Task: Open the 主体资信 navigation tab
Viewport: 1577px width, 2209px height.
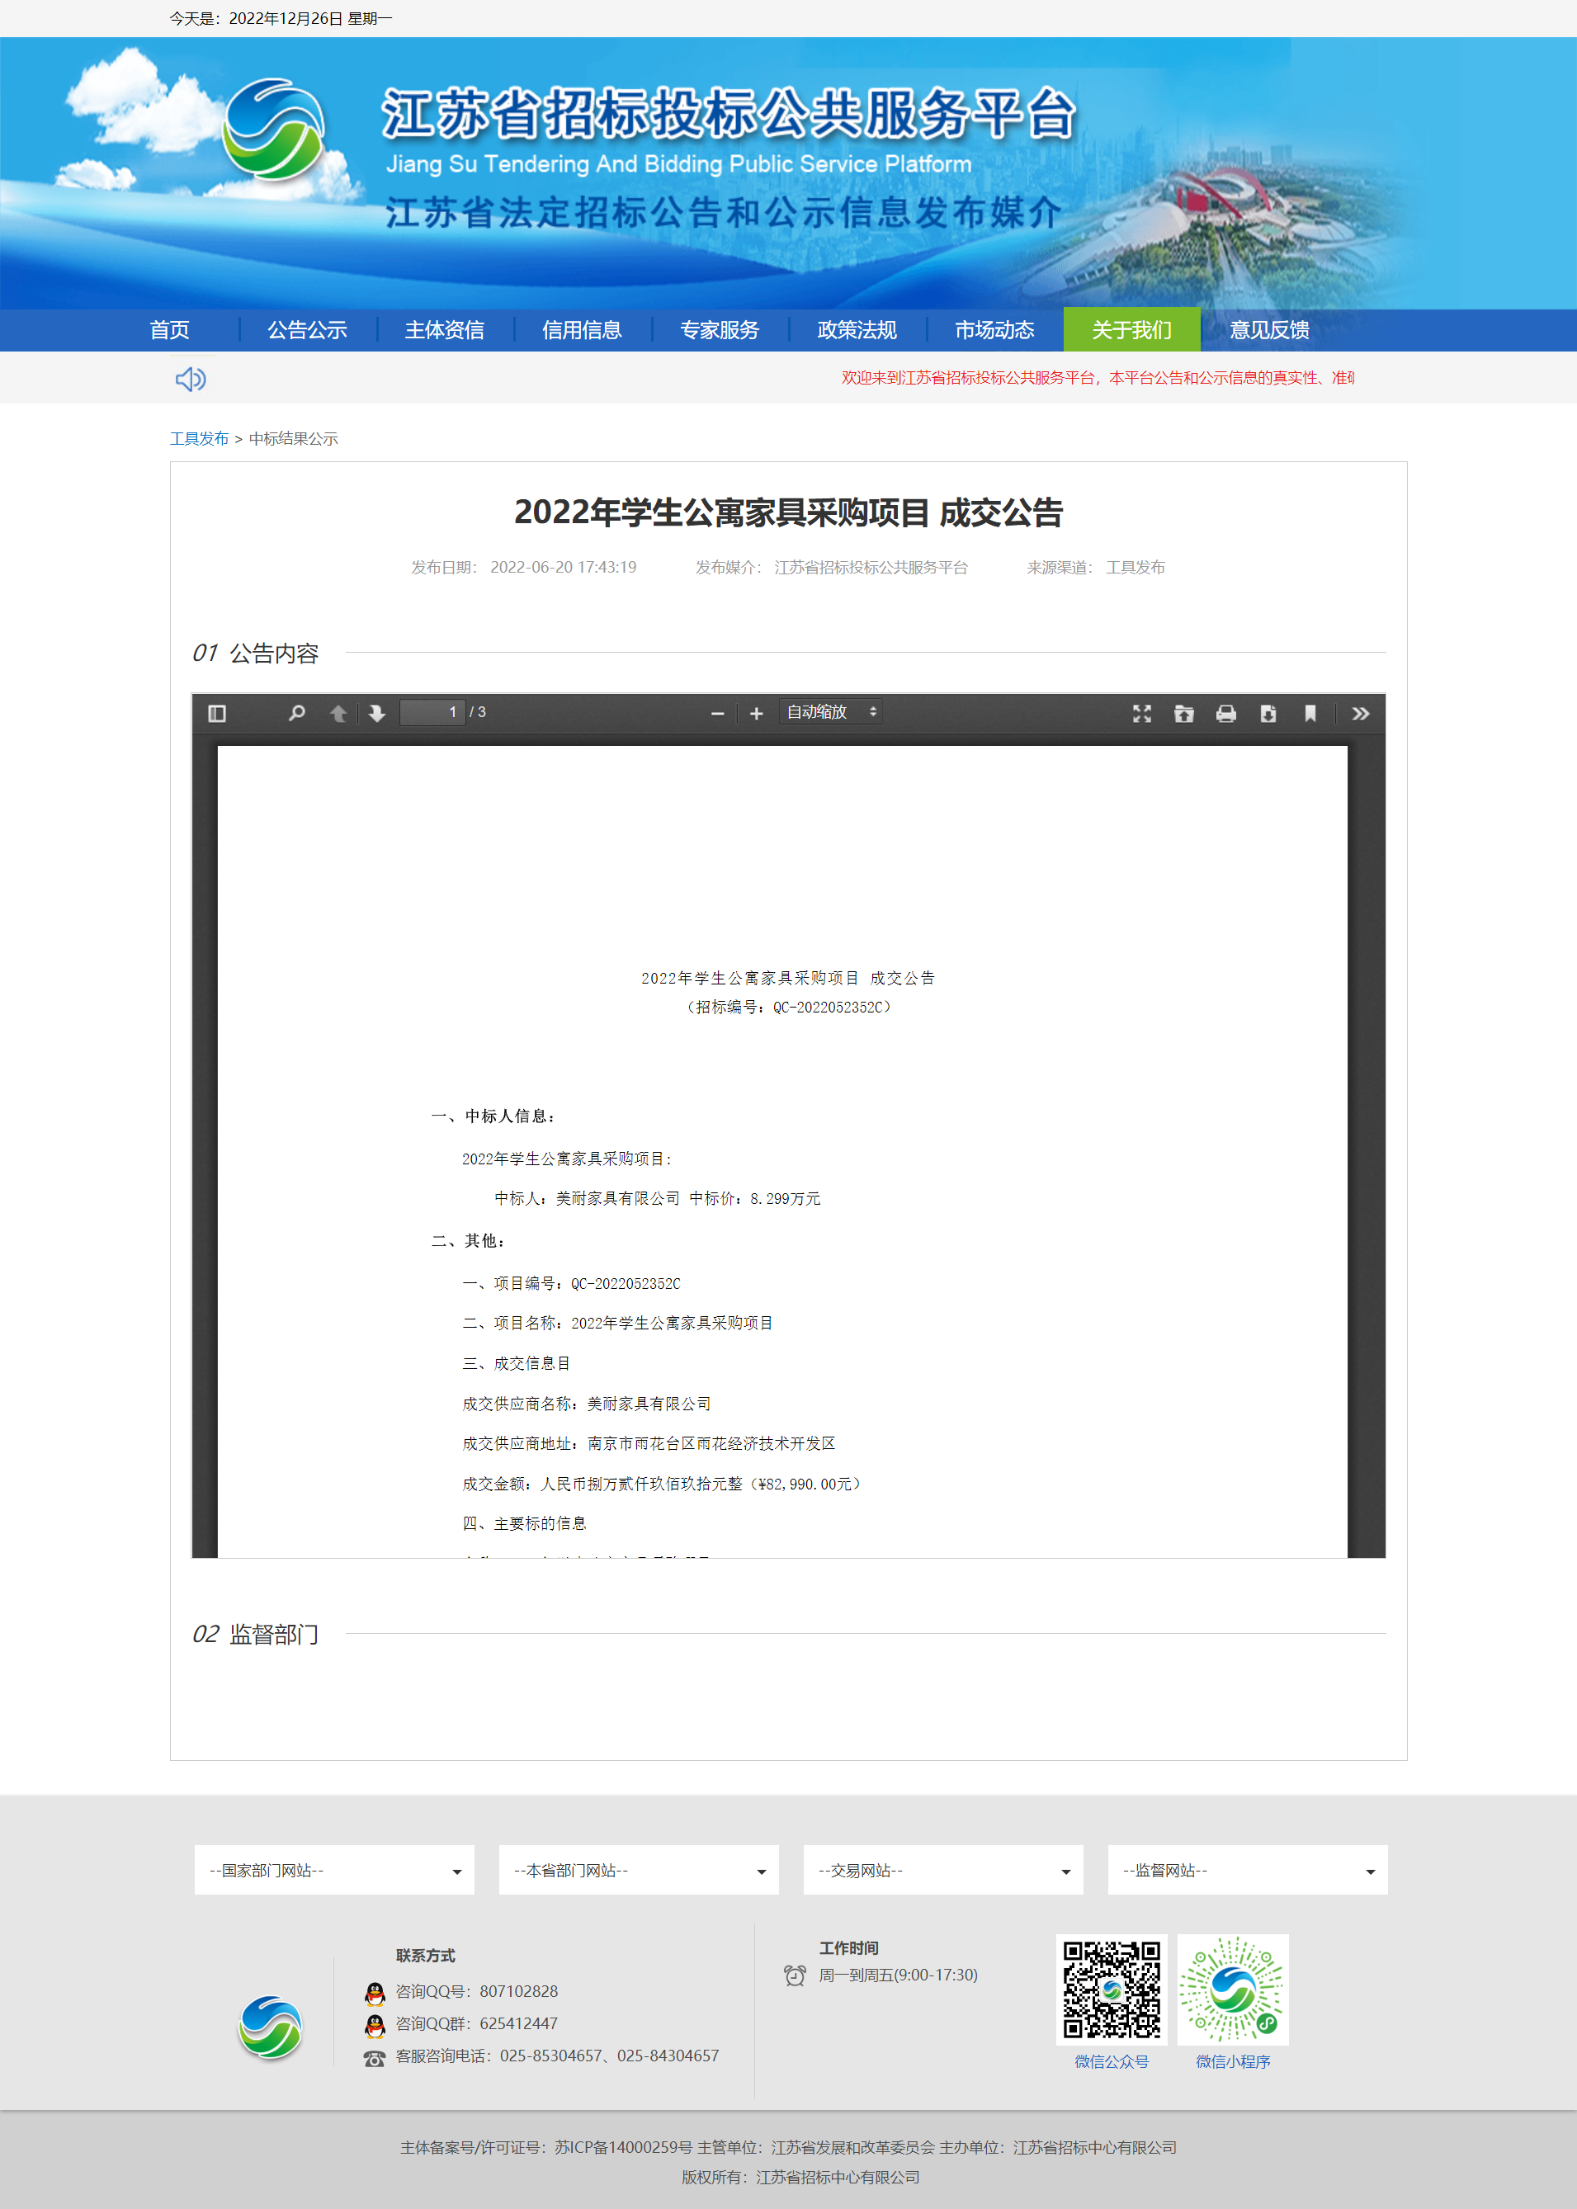Action: point(445,330)
